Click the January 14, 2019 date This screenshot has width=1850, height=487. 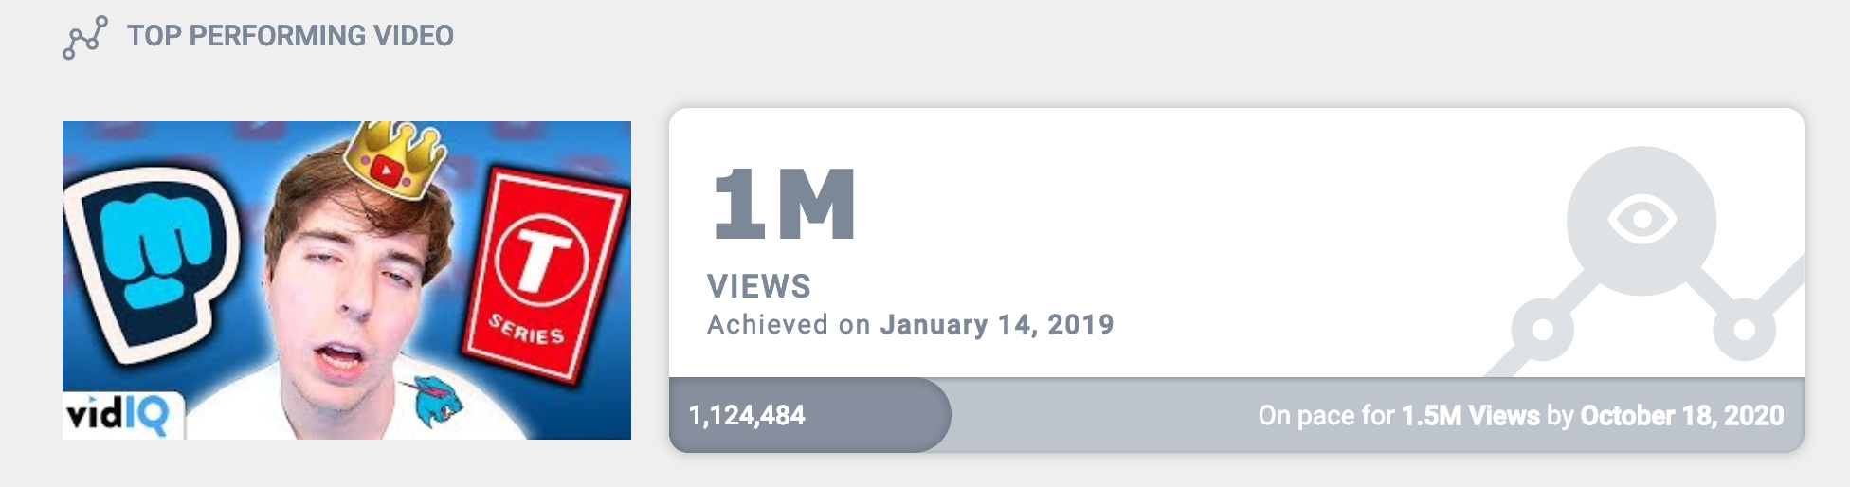[x=997, y=325]
